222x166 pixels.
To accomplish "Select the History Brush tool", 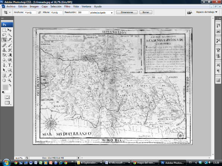I will [9, 50].
